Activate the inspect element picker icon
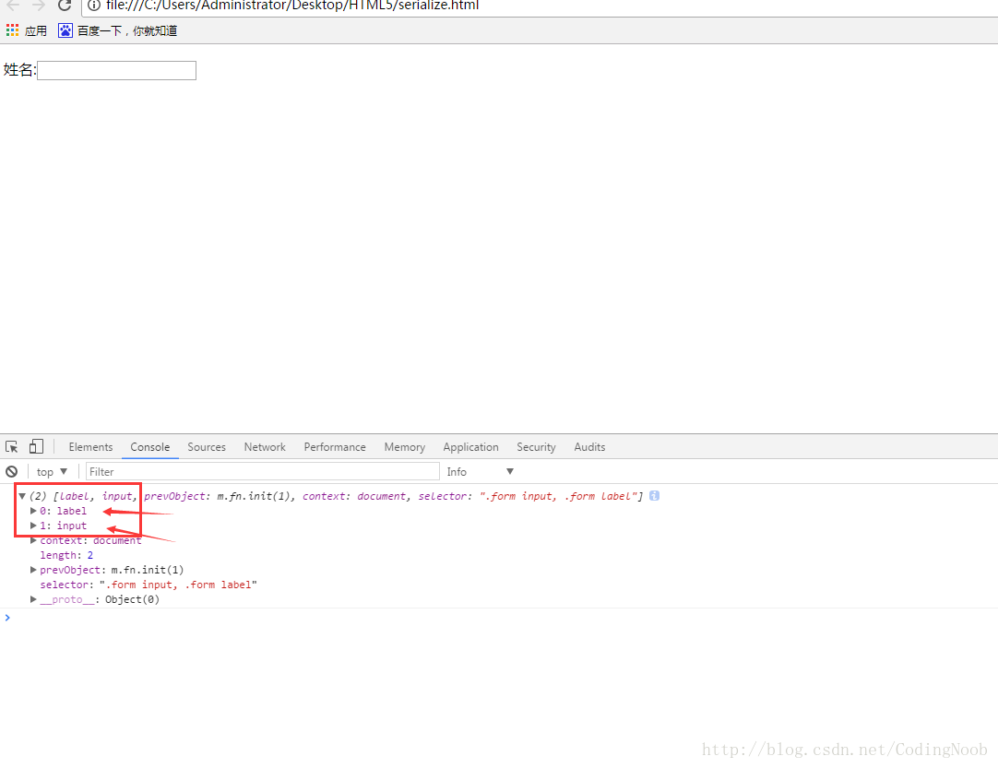Screen dimensions: 998x768 pos(11,446)
